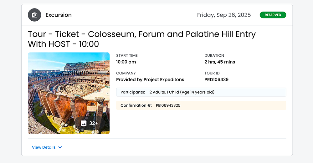This screenshot has height=163, width=313.
Task: Click the Colosseum tour title heading
Action: click(142, 39)
